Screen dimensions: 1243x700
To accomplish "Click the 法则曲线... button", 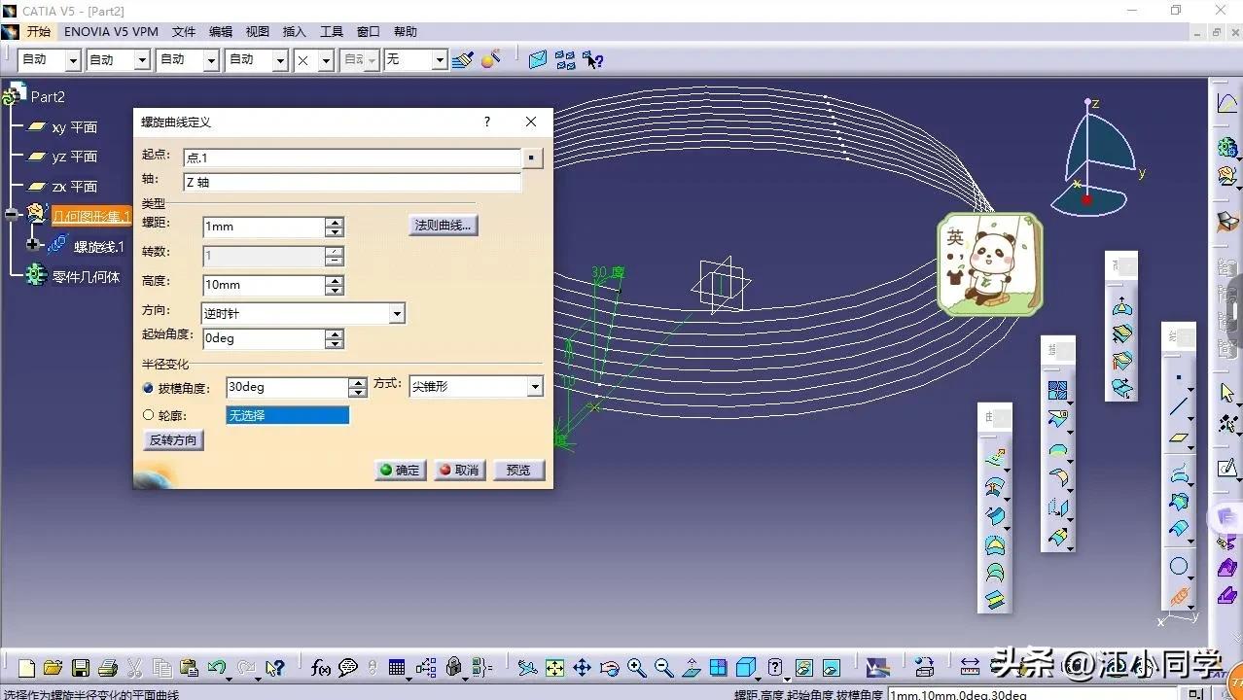I will (x=443, y=226).
